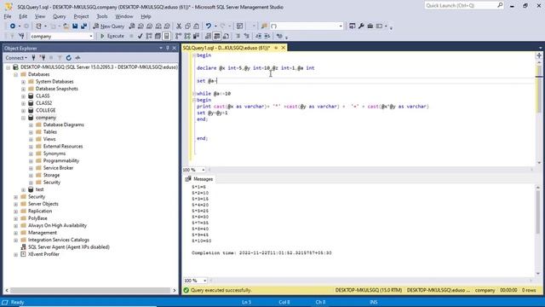Screen dimensions: 545x307
Task: Close the SQLQuery1.sql tab
Action: [x=284, y=48]
